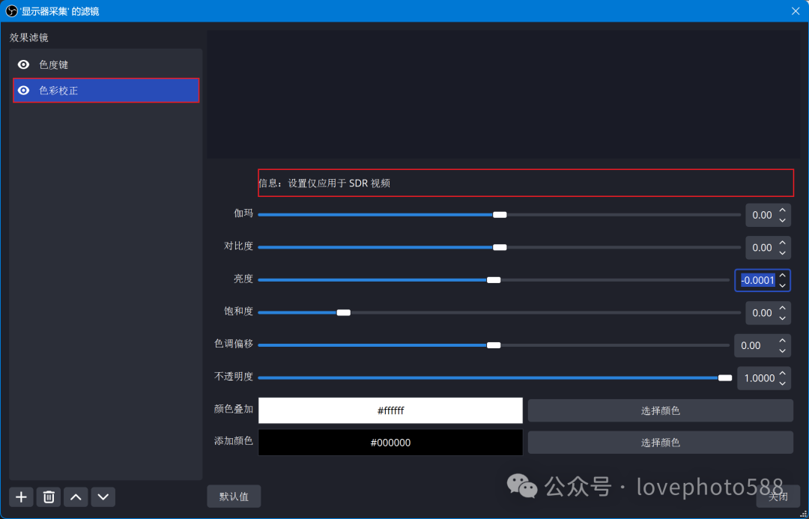This screenshot has width=809, height=519.
Task: Click 选择颜色 button for 颜色叠加
Action: (x=660, y=410)
